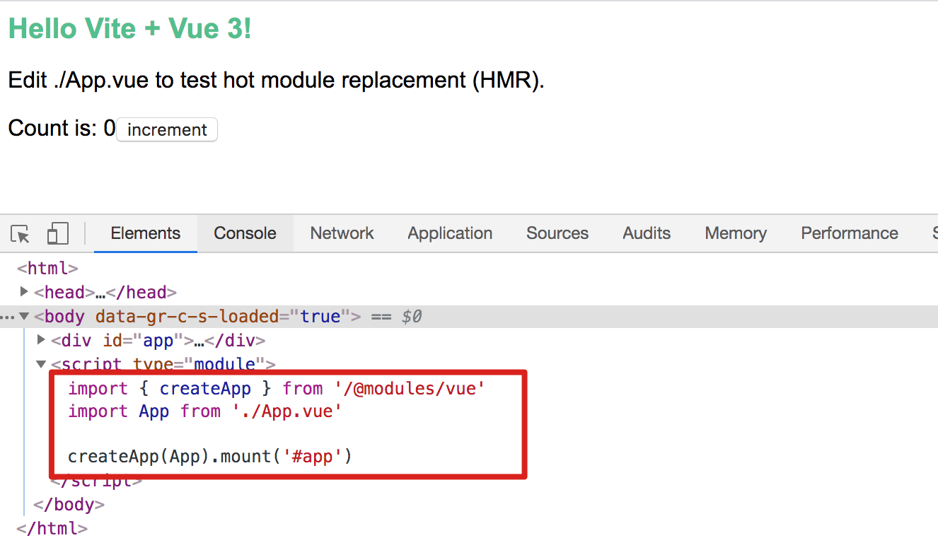
Task: Switch to the Application tab
Action: pos(450,233)
